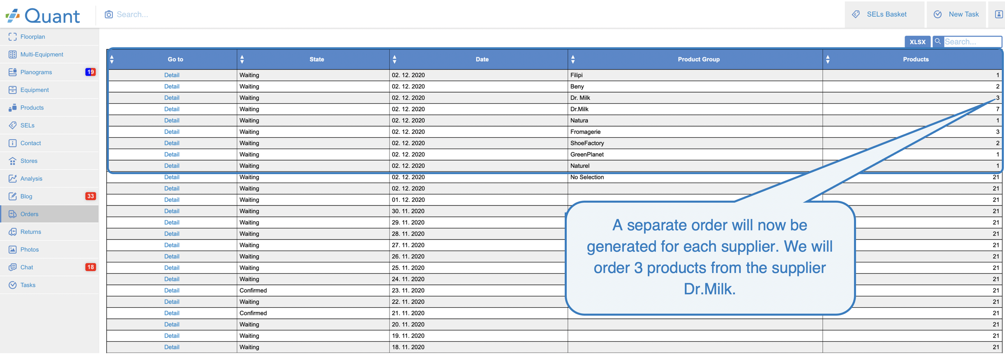Open the Multi-Equipment icon

12,54
